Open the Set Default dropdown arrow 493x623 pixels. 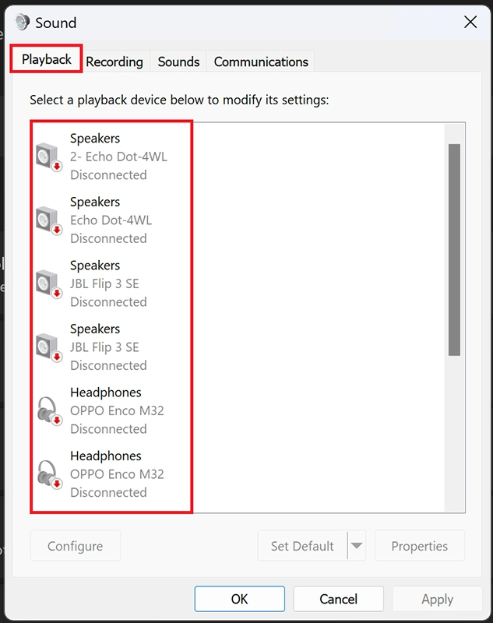(x=357, y=546)
